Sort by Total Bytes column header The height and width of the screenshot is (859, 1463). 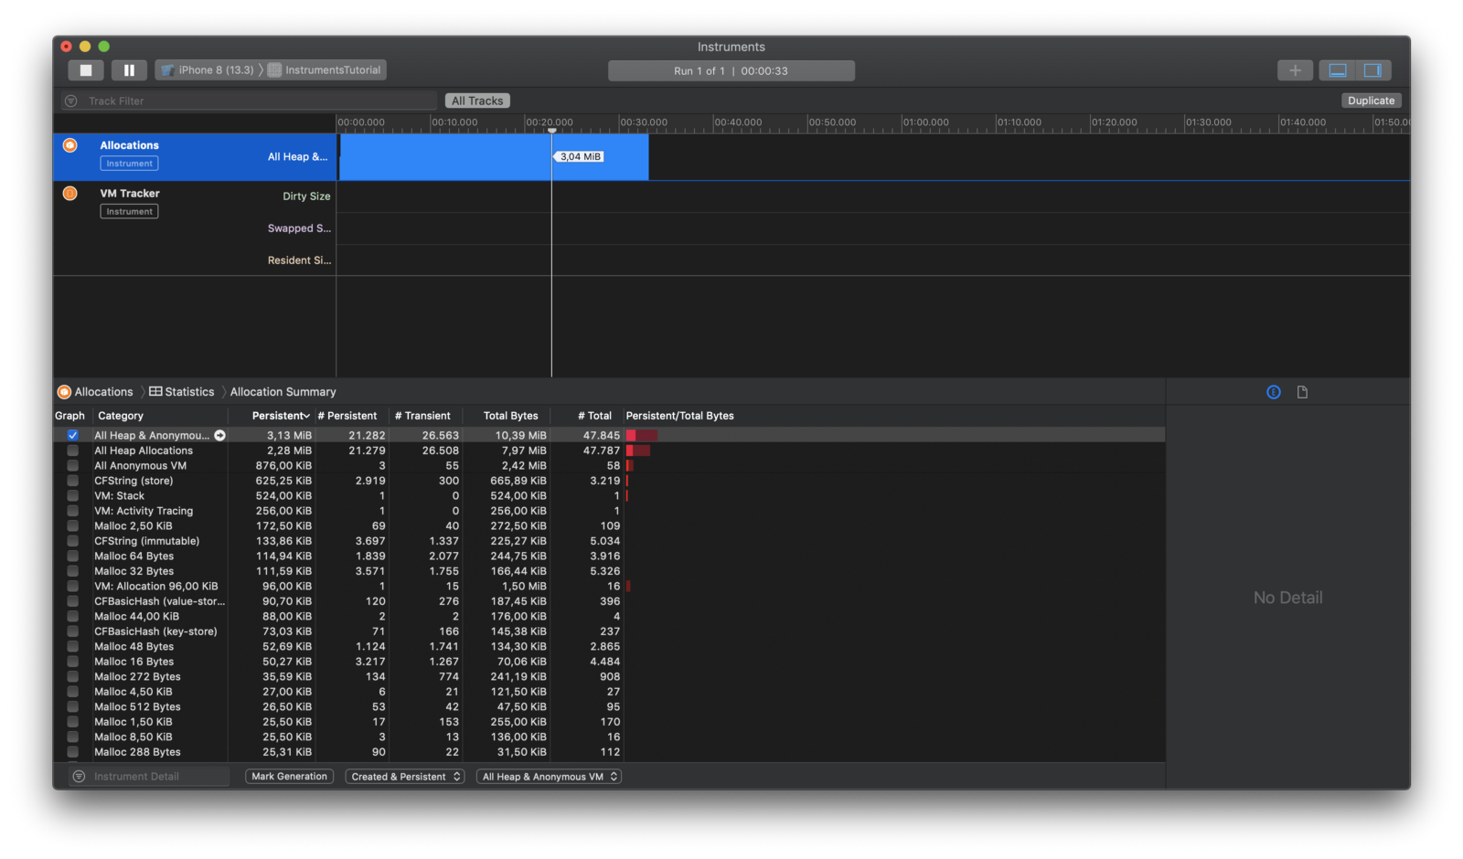point(507,416)
